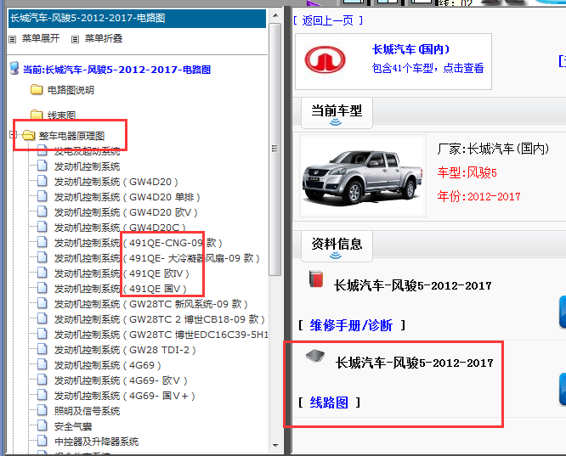Screen dimensions: 566x456
Task: Open the 长城汽车 (国内) link
Action: point(410,49)
